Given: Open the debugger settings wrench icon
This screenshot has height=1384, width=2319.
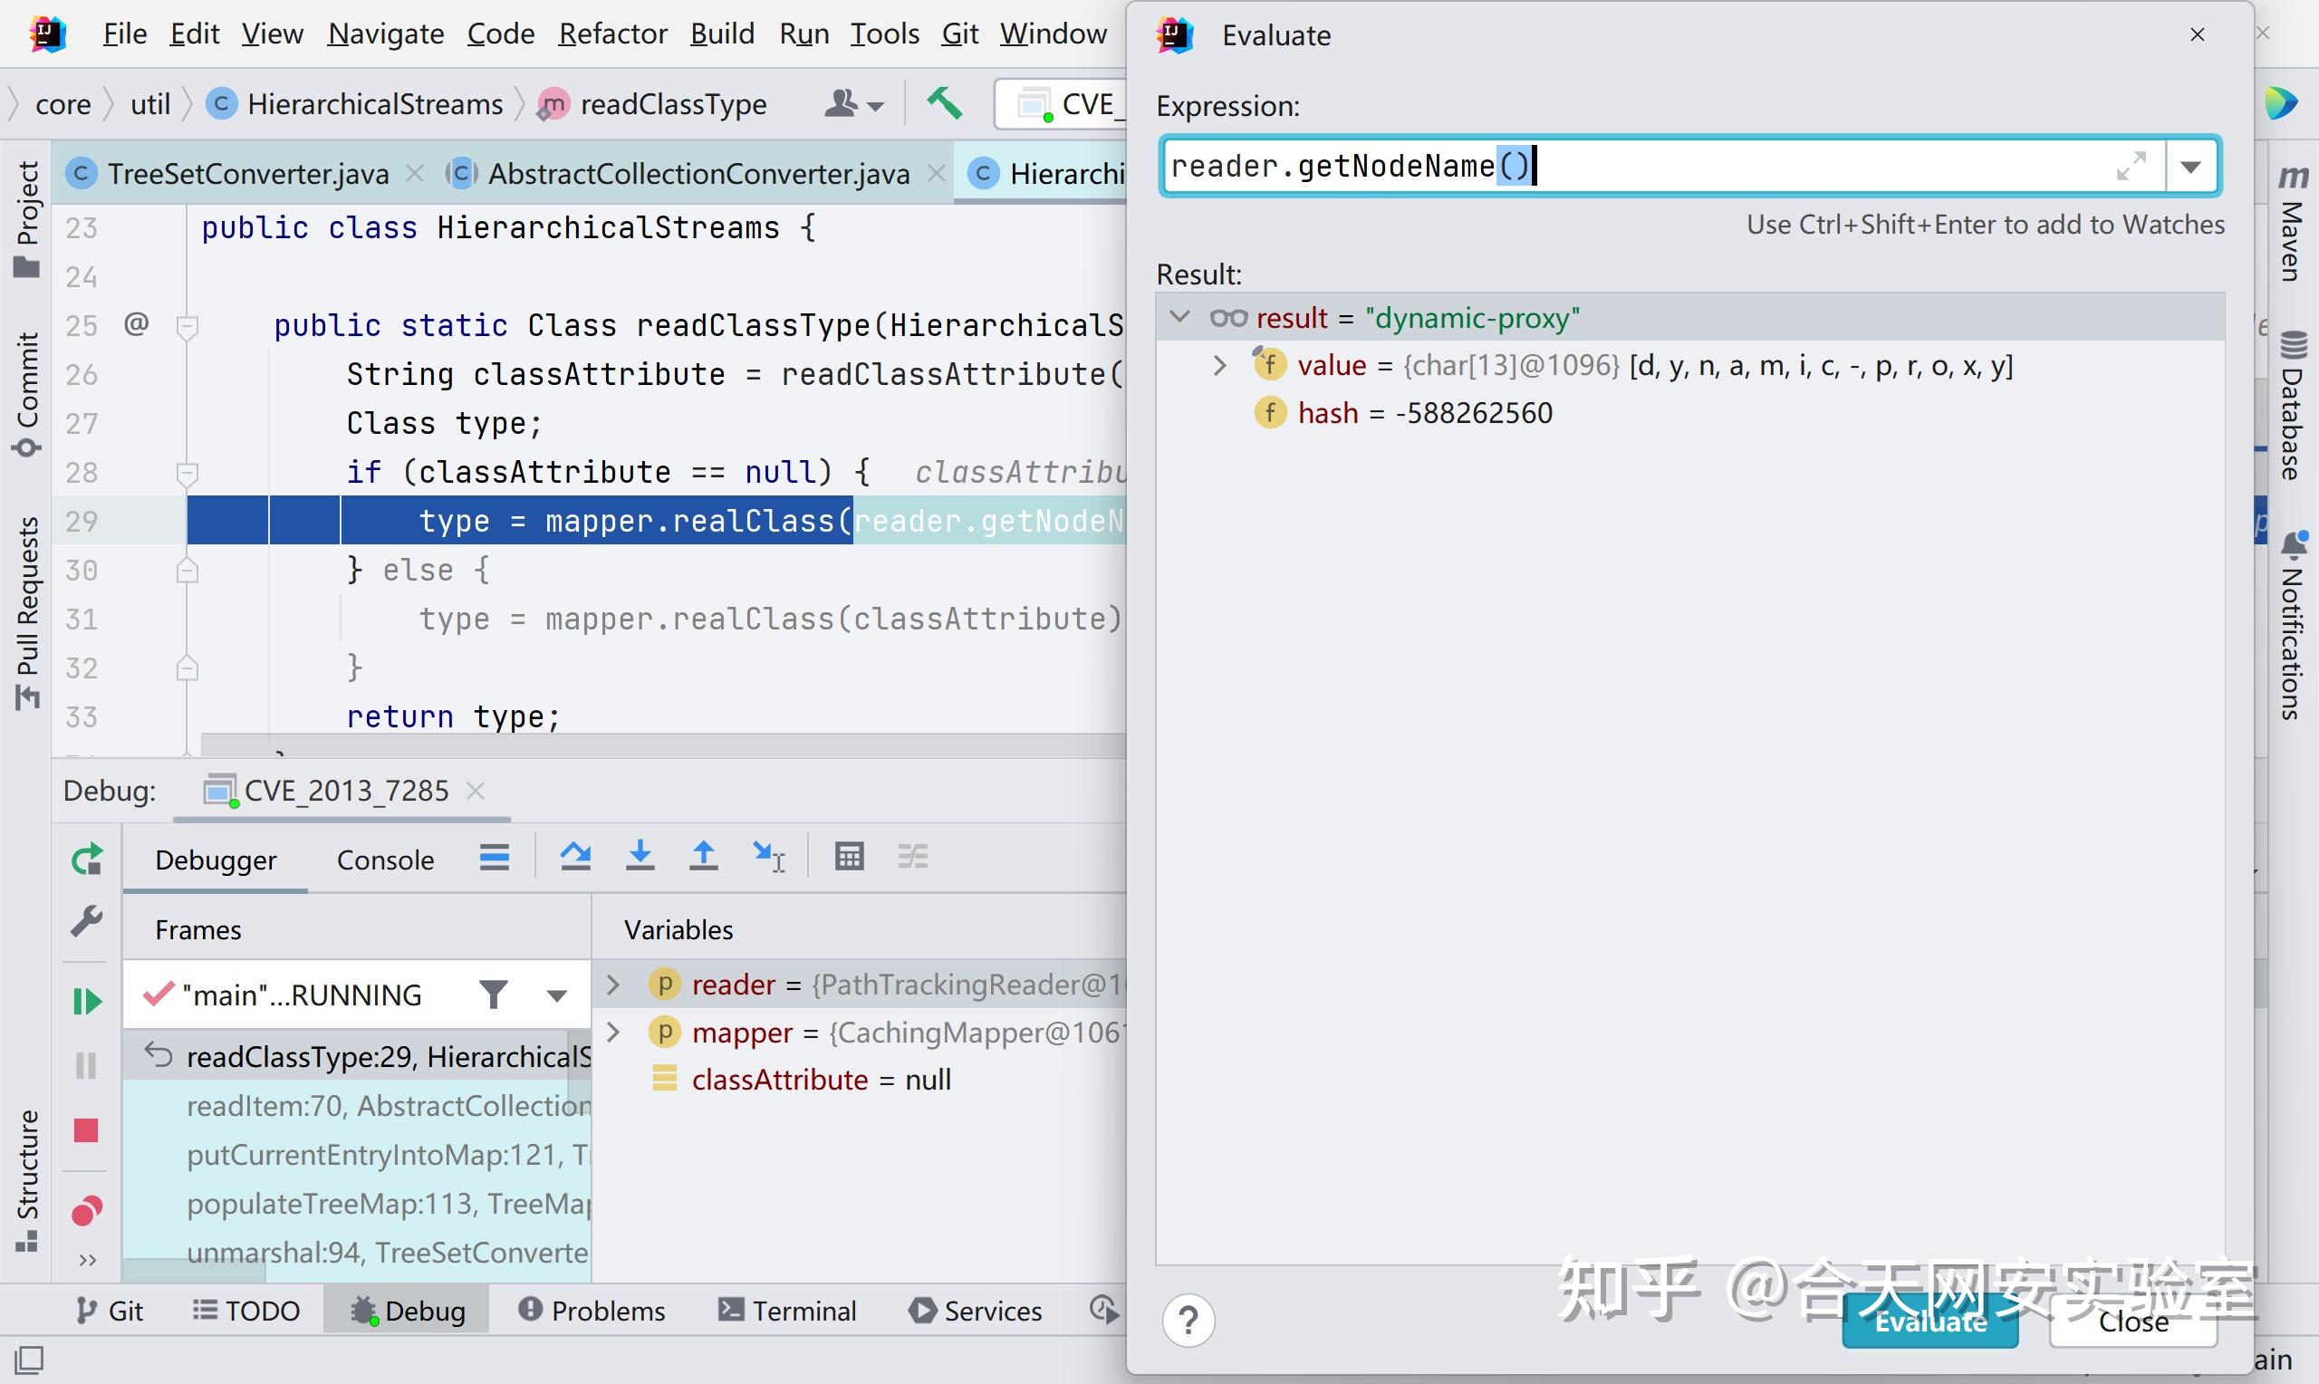Looking at the screenshot, I should point(86,921).
